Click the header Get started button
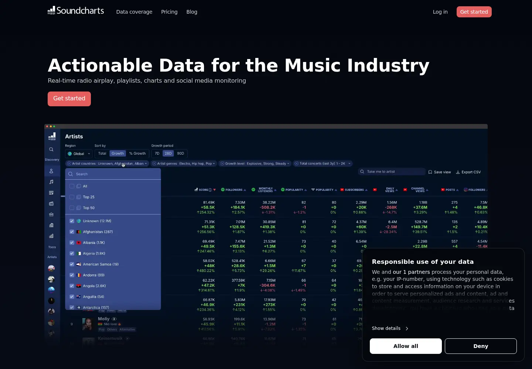This screenshot has width=532, height=369. [x=474, y=12]
